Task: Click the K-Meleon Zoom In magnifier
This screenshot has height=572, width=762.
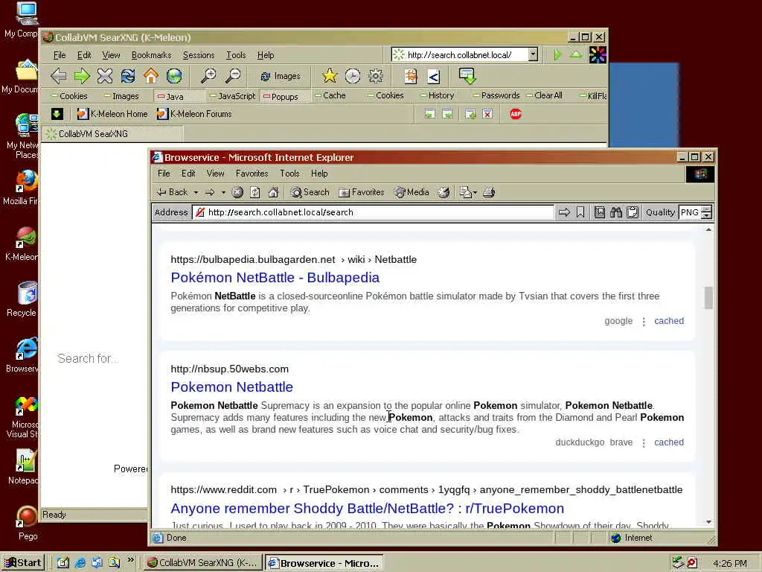Action: pos(209,76)
